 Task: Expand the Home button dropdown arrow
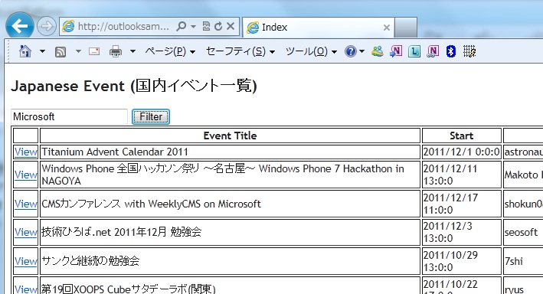pos(42,51)
